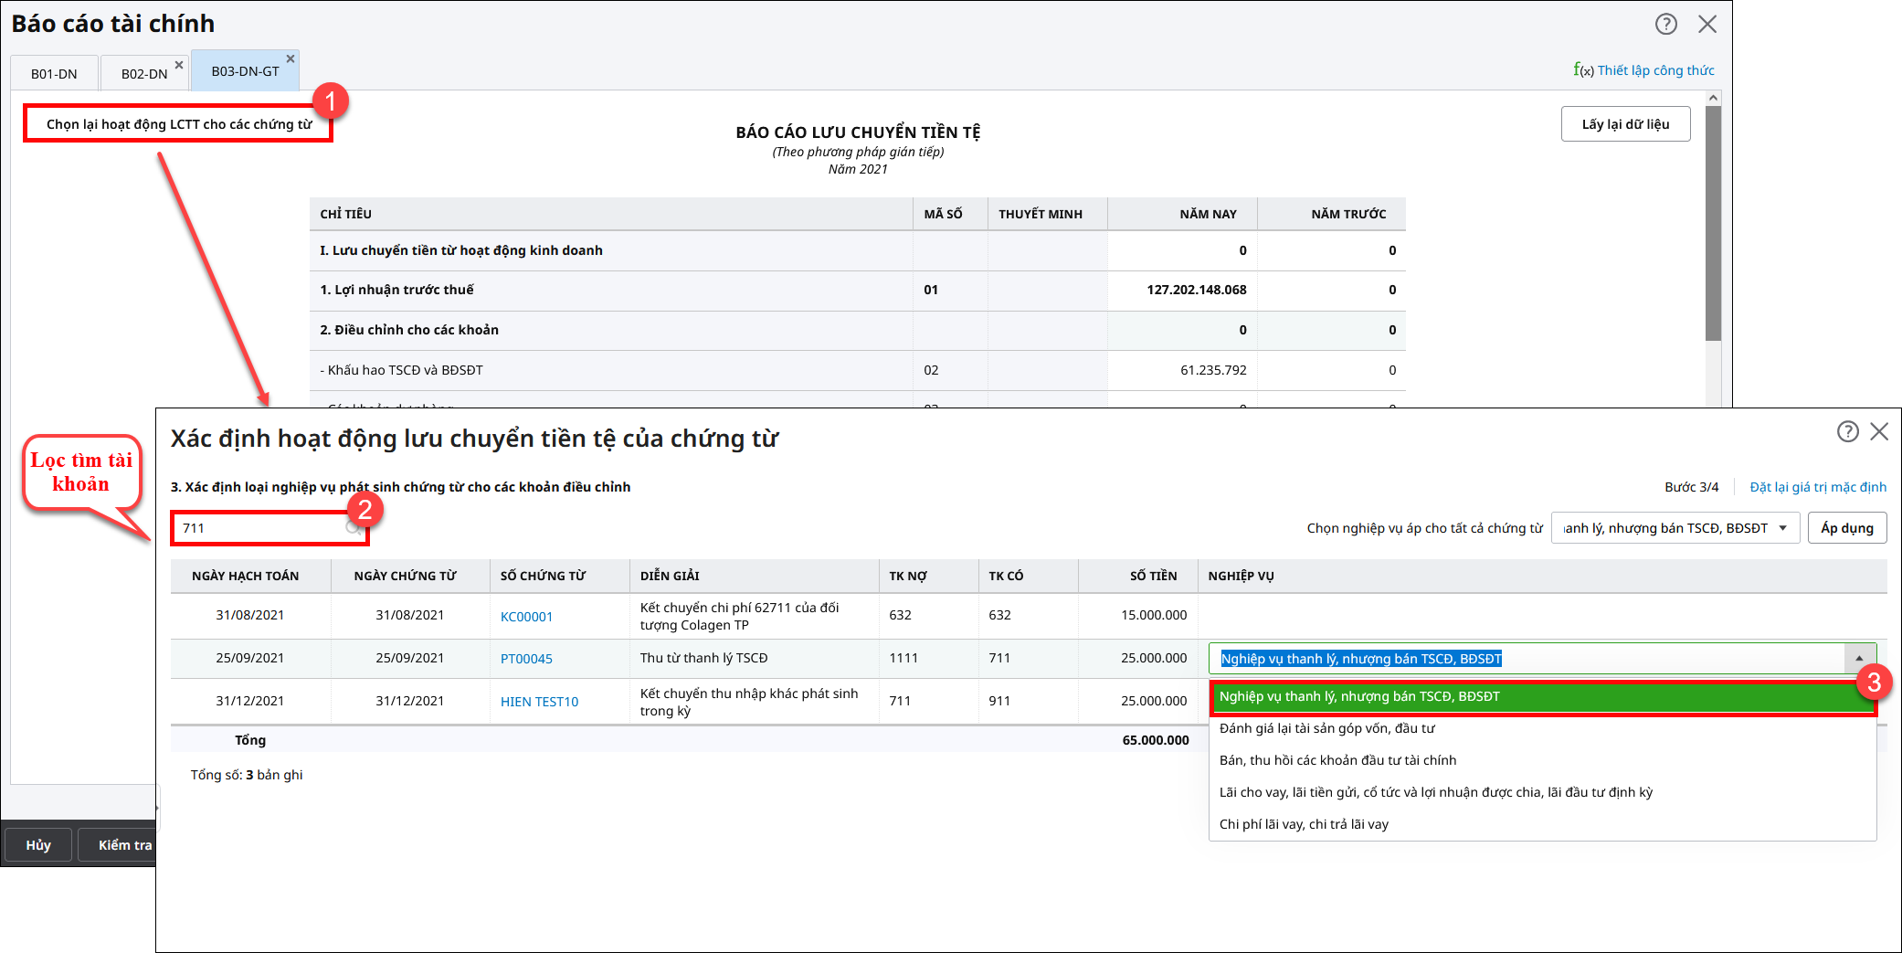
Task: Click help icon in Báo cáo tài chính header
Action: tap(1665, 25)
